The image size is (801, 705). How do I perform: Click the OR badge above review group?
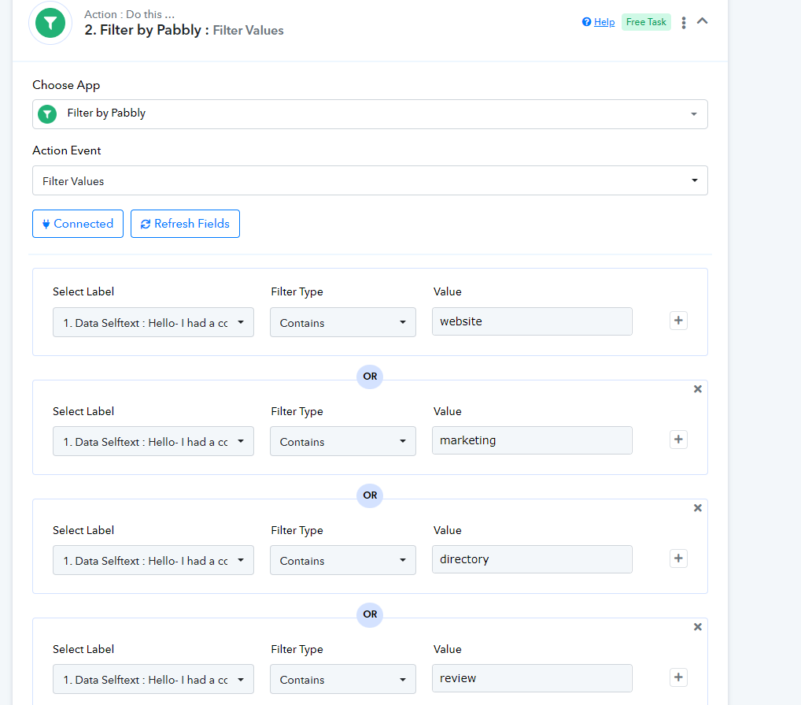370,614
